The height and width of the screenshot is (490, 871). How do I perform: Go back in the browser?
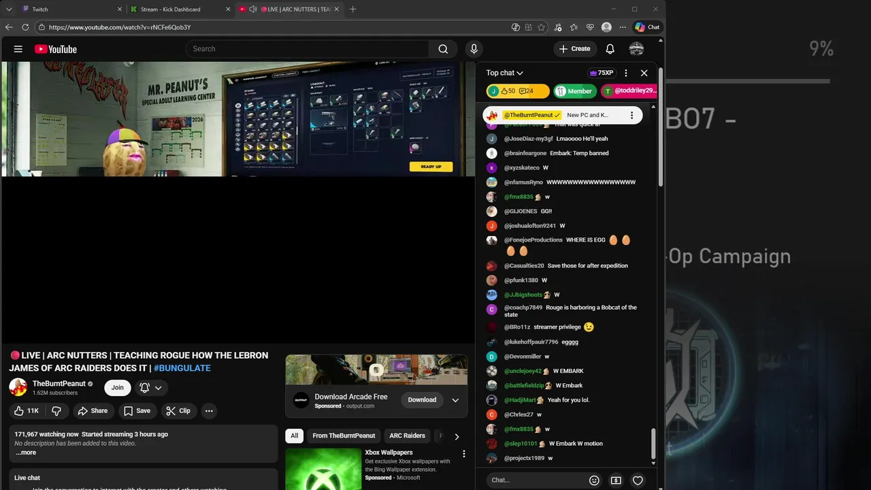pos(9,27)
